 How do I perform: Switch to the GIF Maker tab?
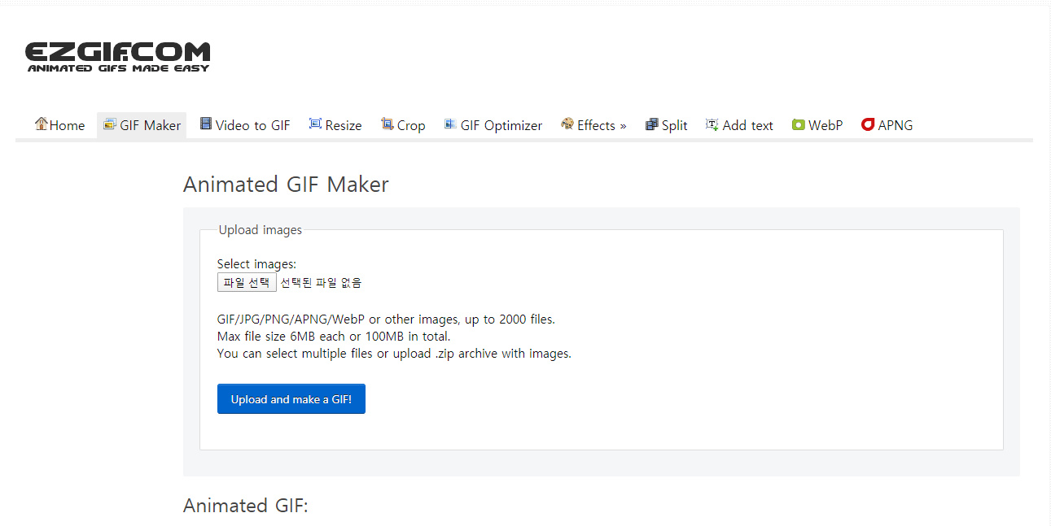pyautogui.click(x=142, y=124)
